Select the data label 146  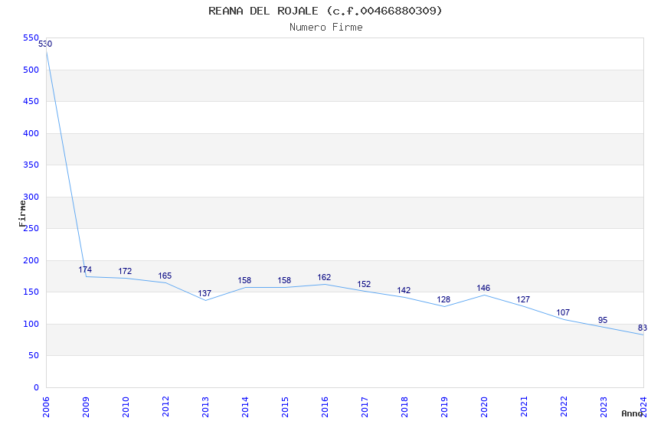coord(484,288)
